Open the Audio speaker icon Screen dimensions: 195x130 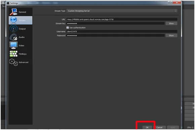(x=13, y=37)
